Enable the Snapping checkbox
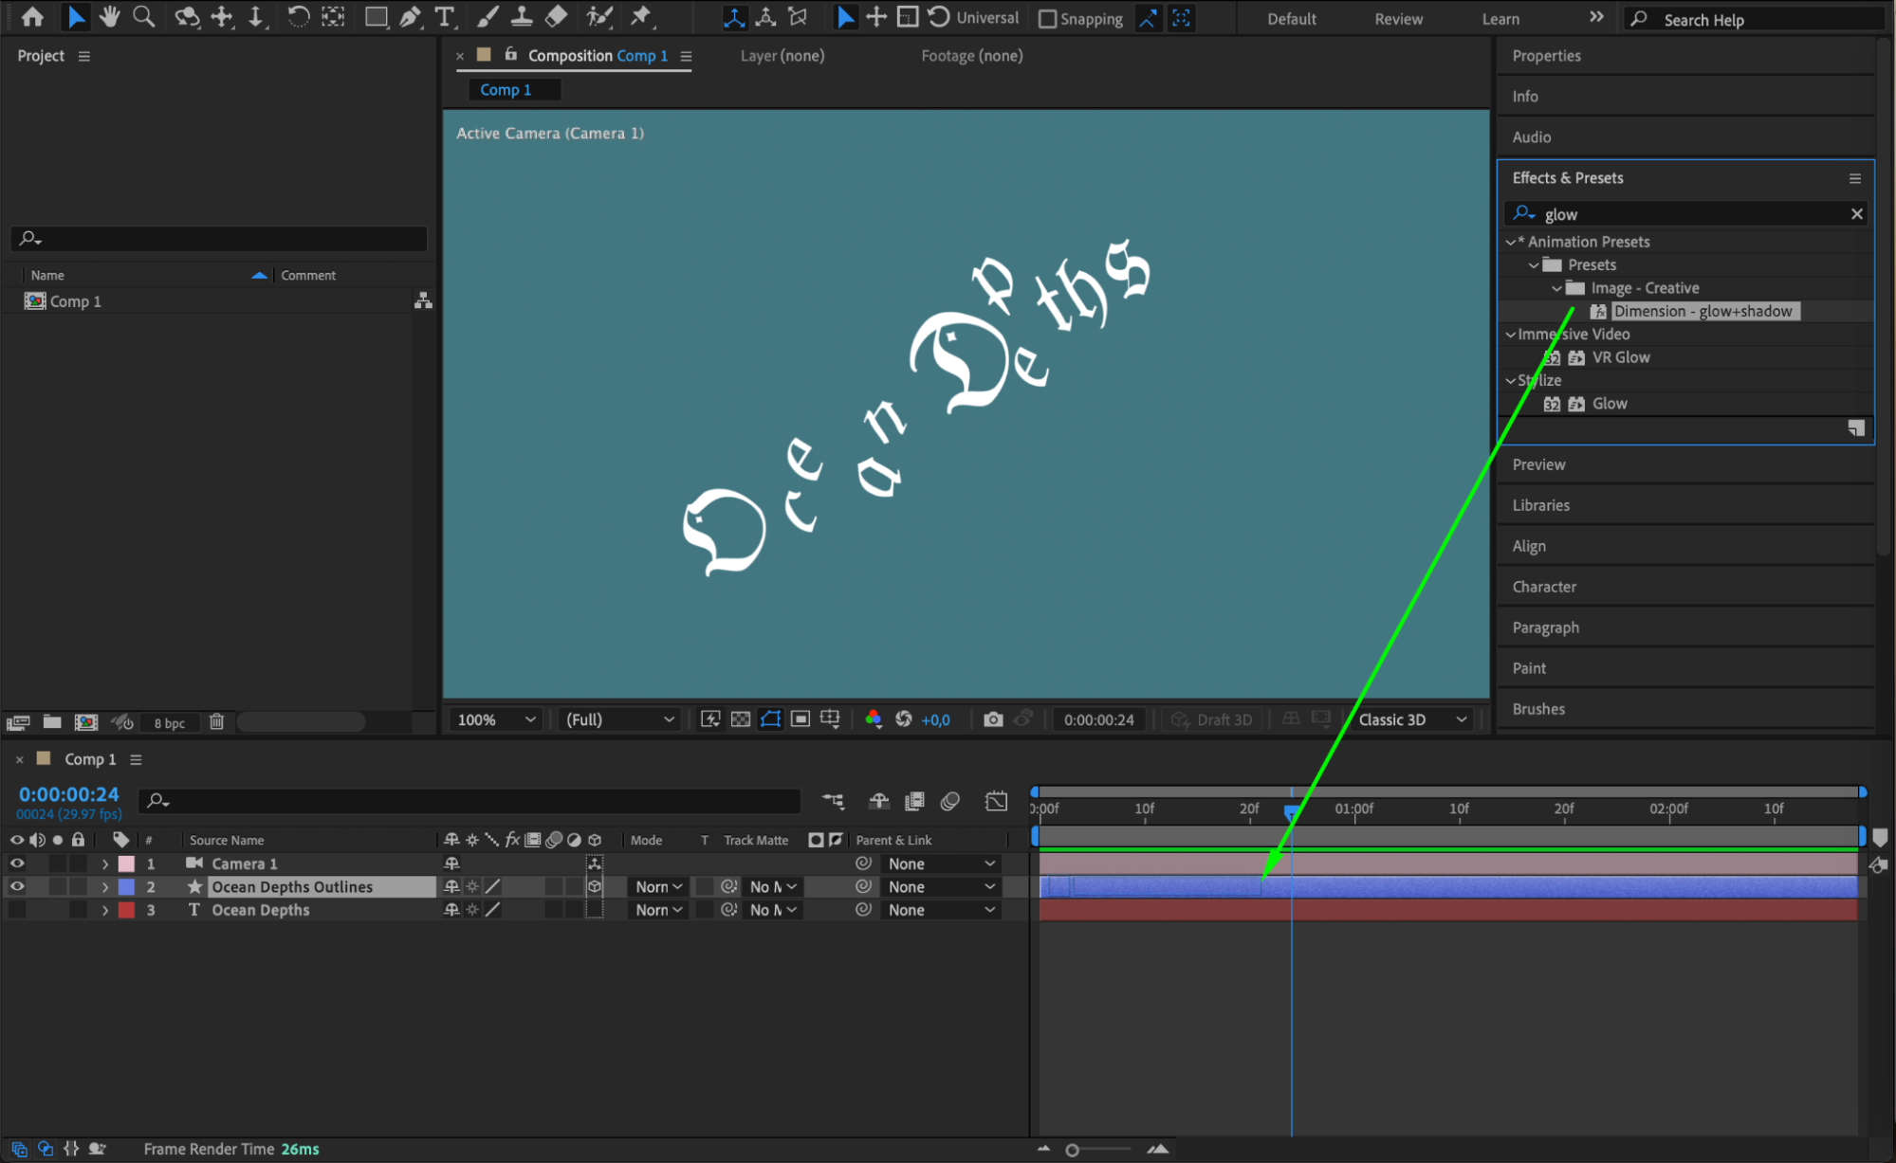Image resolution: width=1896 pixels, height=1163 pixels. 1048,18
